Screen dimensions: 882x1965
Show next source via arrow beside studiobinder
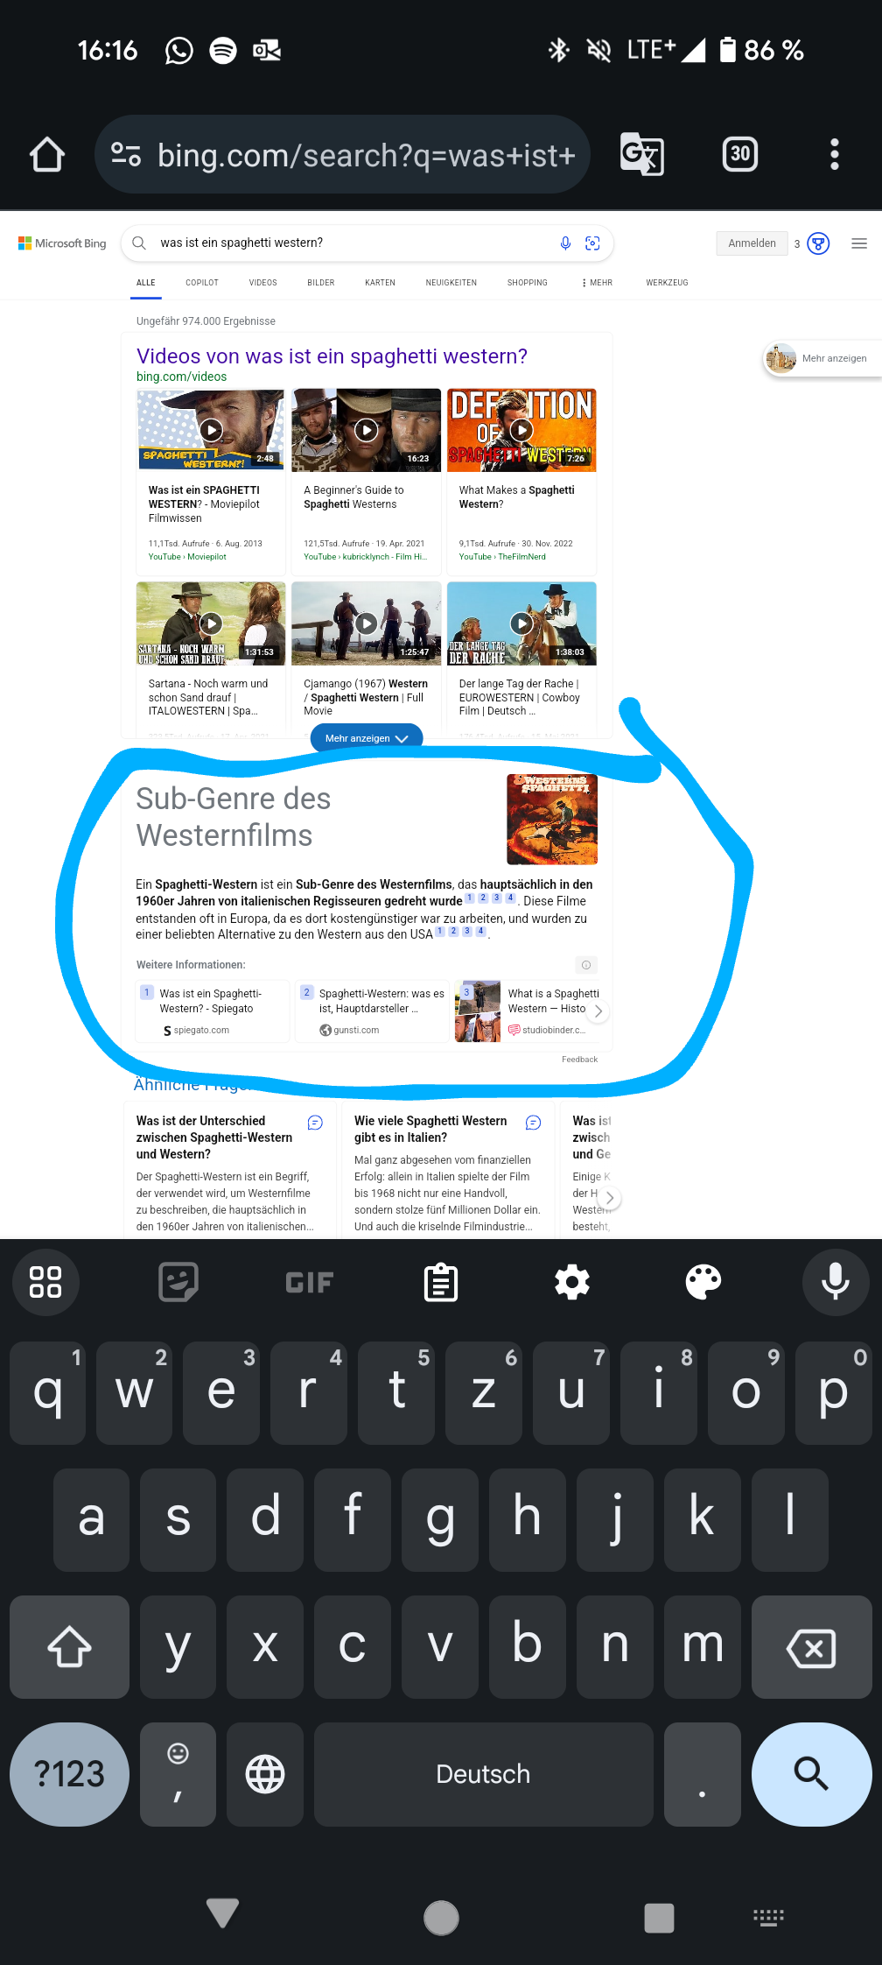click(x=598, y=1011)
